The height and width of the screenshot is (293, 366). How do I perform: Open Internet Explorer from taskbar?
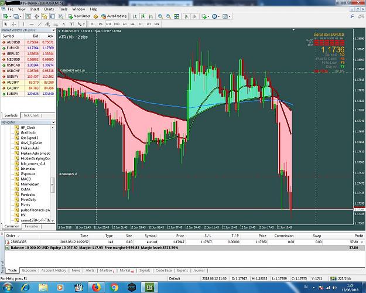pyautogui.click(x=25, y=287)
